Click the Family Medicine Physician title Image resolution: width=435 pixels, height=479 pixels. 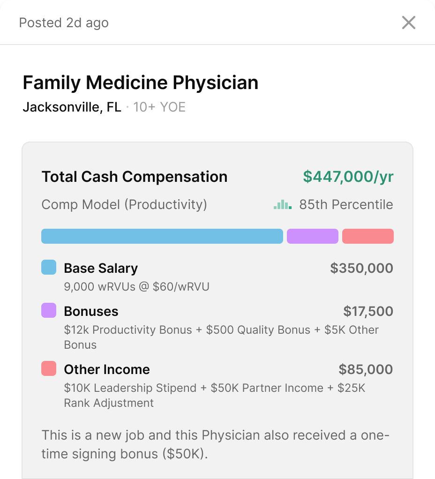pos(141,83)
